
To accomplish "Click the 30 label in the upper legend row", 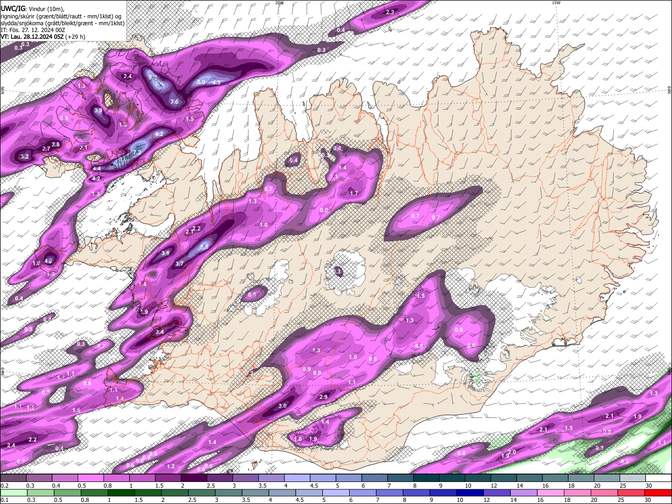I will tap(649, 486).
